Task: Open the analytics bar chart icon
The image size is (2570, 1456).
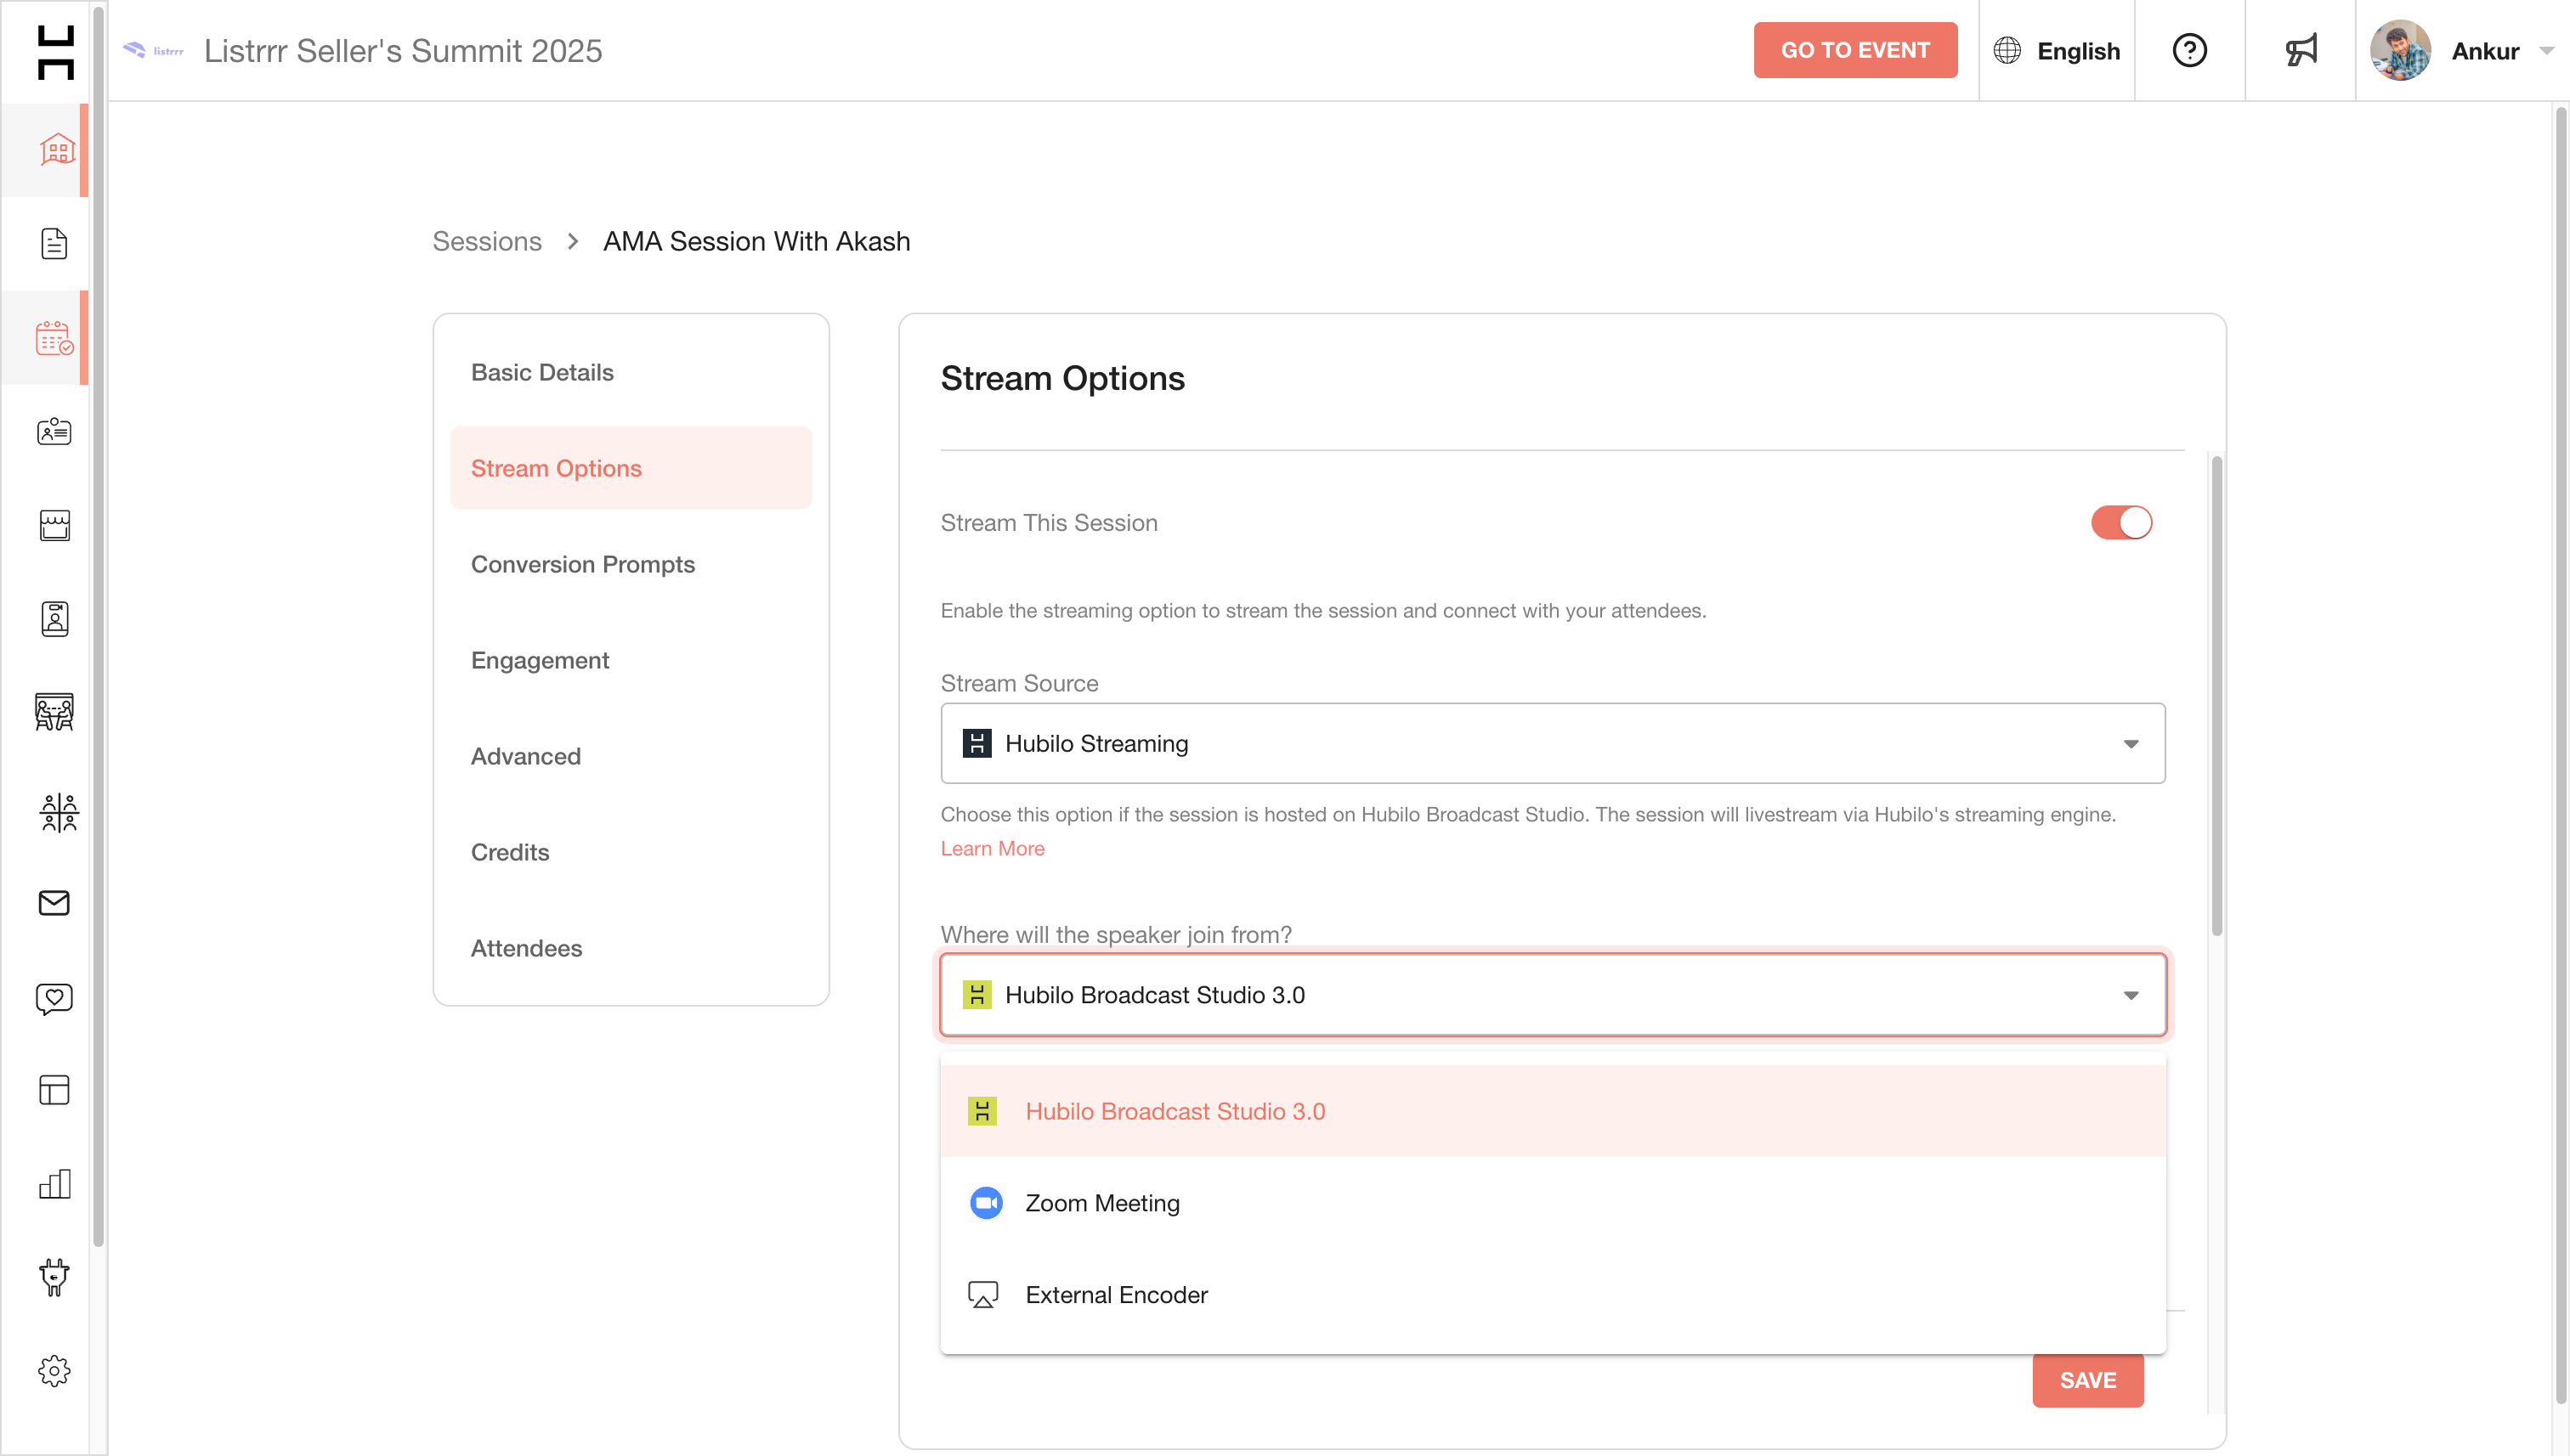Action: (54, 1184)
